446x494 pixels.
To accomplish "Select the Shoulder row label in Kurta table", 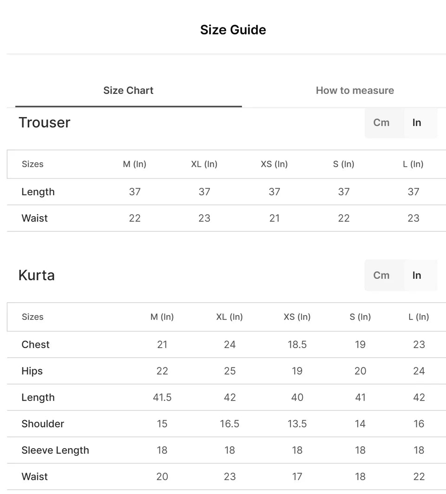I will pyautogui.click(x=43, y=423).
